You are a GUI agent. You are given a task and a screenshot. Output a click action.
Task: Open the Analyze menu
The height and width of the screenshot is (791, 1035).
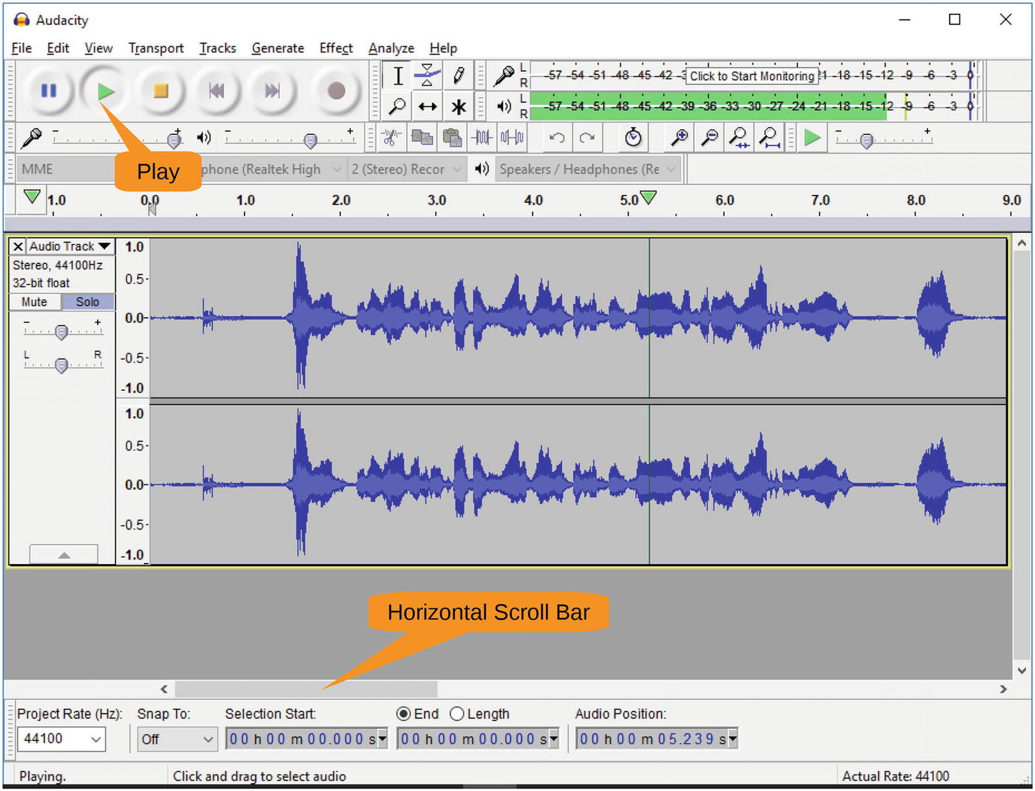pyautogui.click(x=391, y=48)
